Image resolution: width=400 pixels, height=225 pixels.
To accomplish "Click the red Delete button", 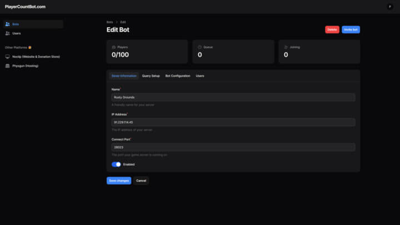I will point(332,29).
